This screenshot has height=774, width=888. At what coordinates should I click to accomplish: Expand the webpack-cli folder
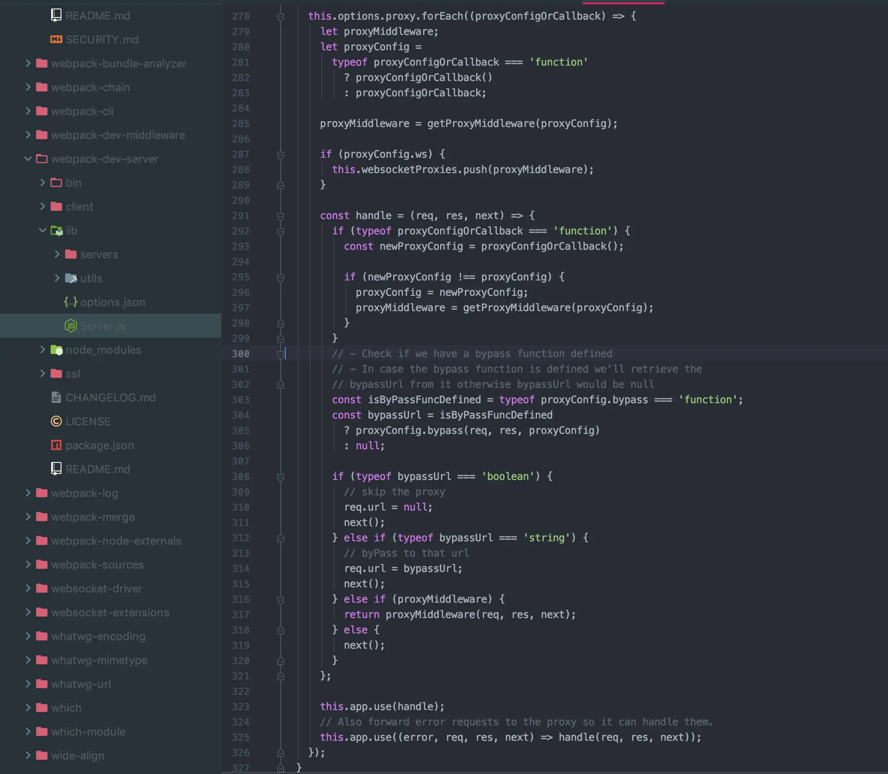click(x=28, y=111)
